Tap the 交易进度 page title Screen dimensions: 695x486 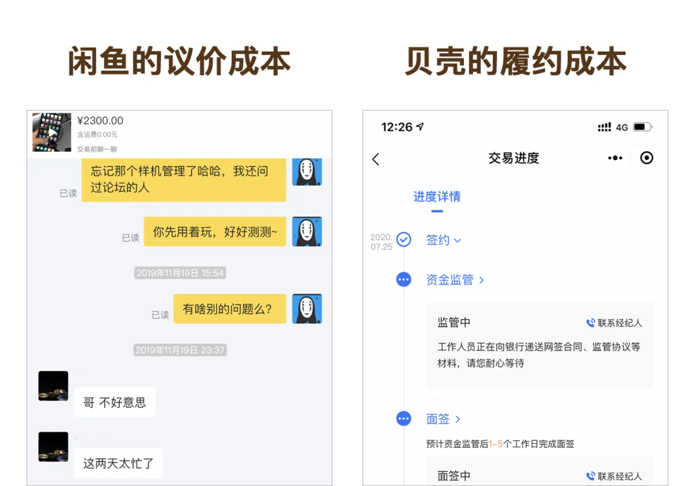[514, 158]
